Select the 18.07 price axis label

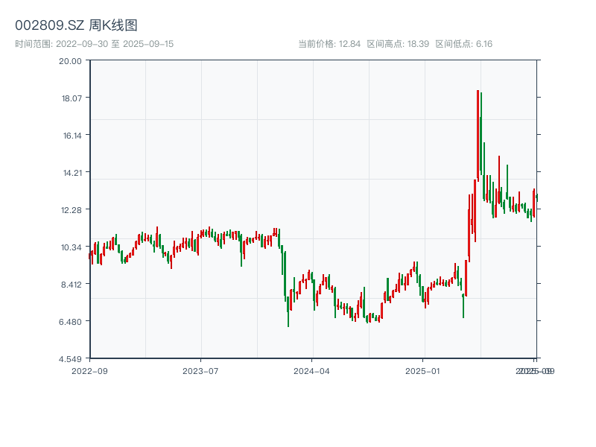tap(70, 98)
